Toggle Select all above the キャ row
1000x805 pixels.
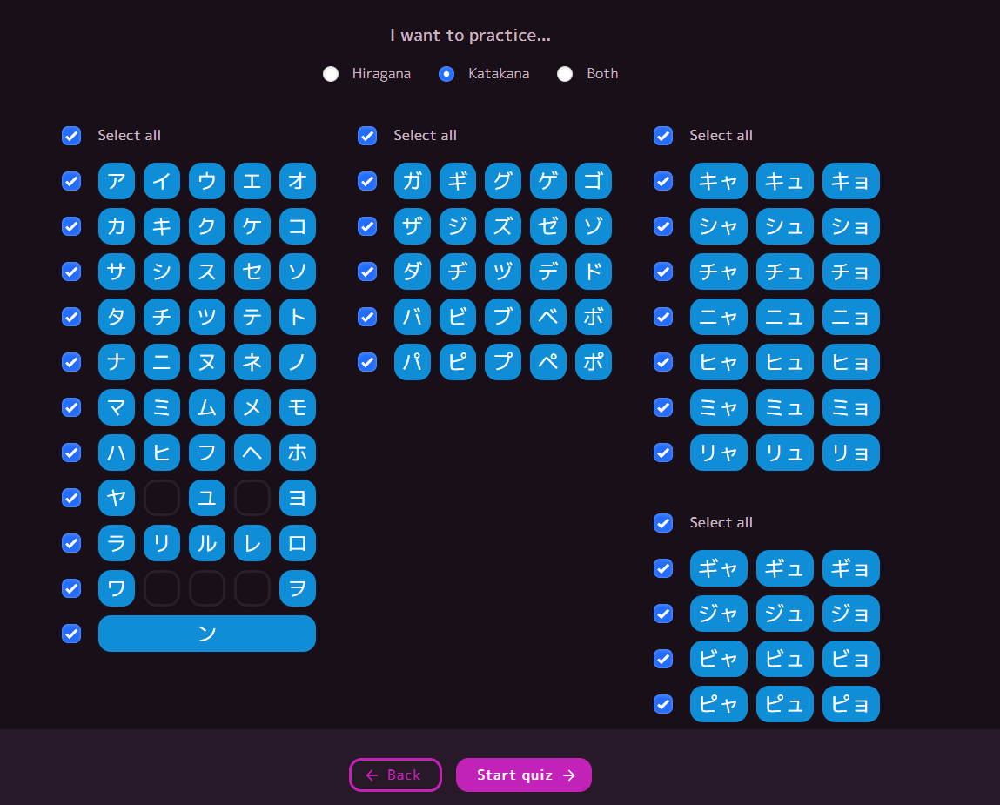point(663,136)
